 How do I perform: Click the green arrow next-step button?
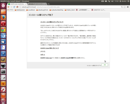[x=105, y=65]
